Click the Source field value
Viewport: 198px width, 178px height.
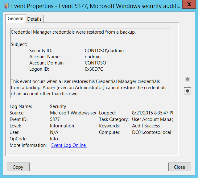(73, 113)
